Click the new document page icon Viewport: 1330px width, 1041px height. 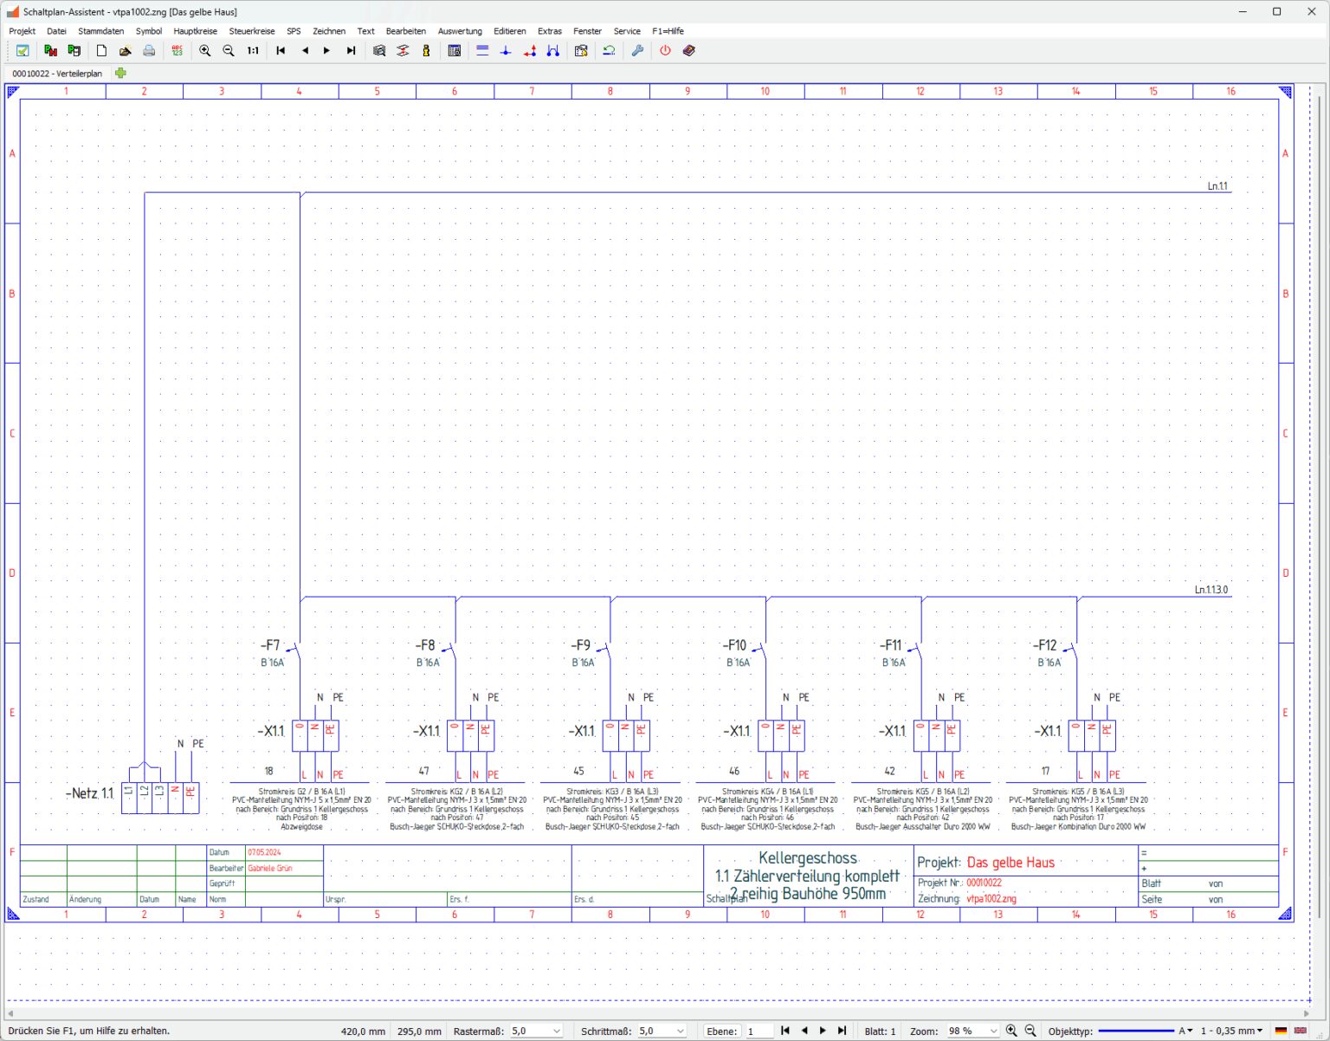click(100, 50)
